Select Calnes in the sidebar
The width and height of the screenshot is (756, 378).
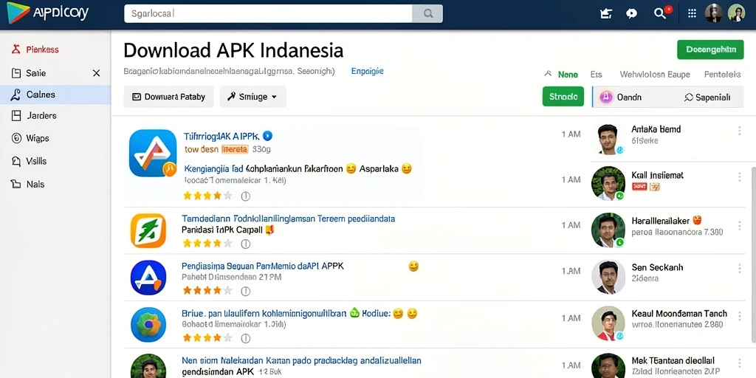tap(55, 94)
